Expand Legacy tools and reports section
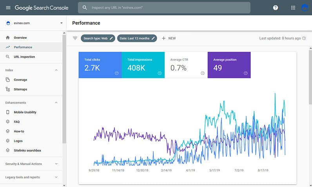 click(31, 177)
